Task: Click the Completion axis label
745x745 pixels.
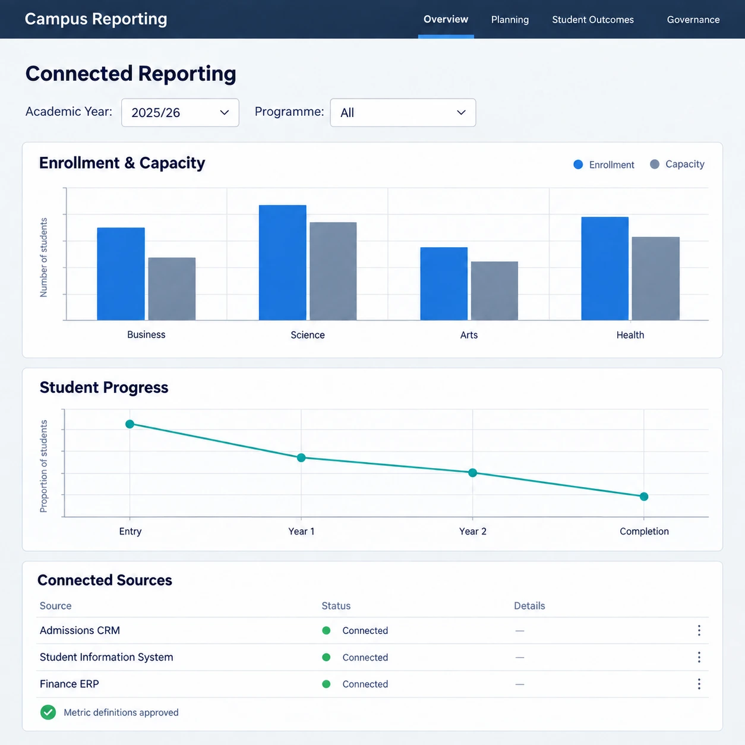Action: (644, 531)
